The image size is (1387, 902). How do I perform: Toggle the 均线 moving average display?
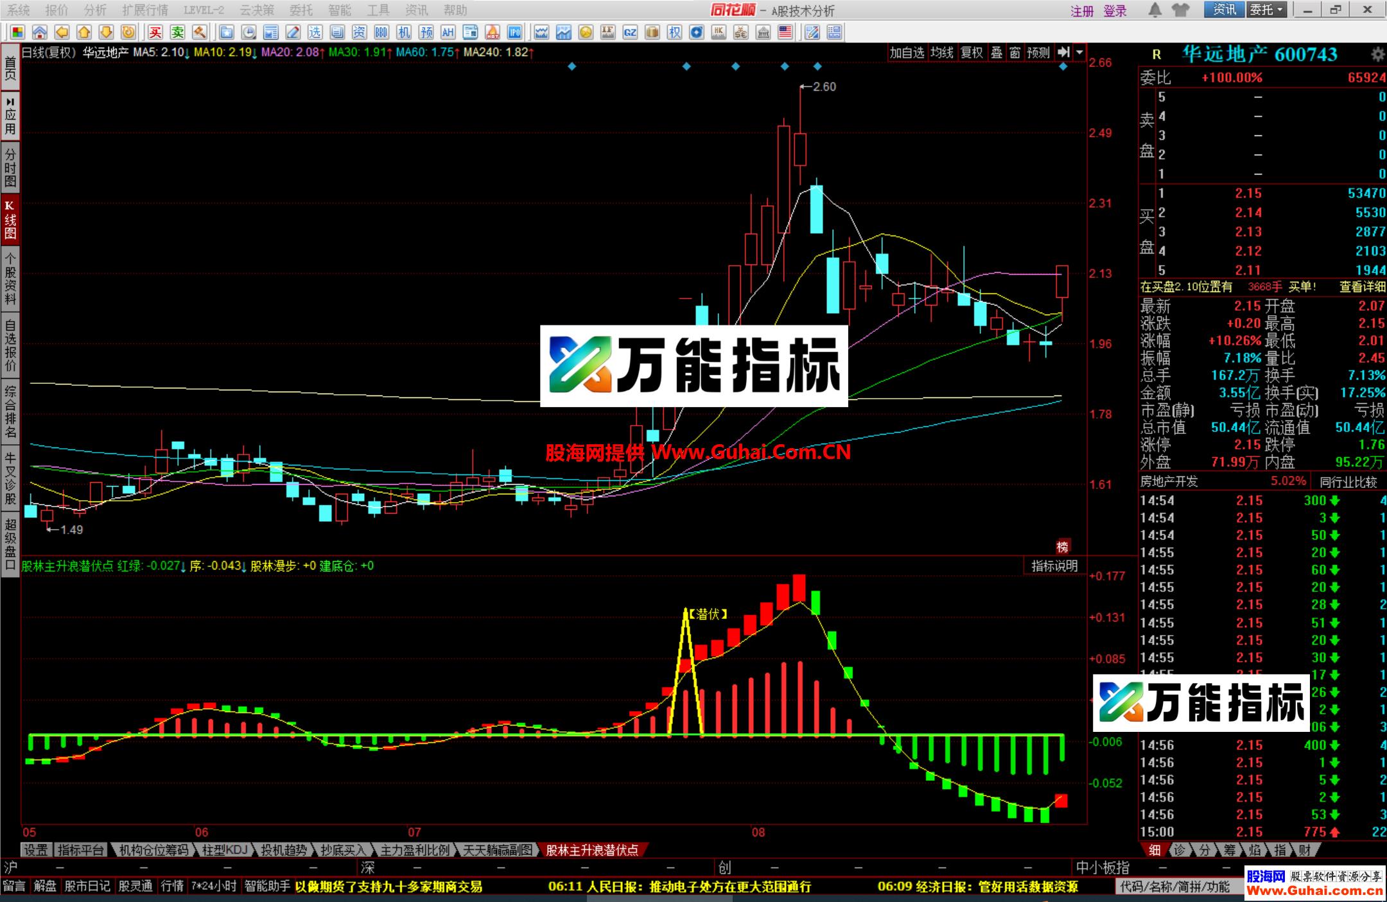(x=942, y=53)
